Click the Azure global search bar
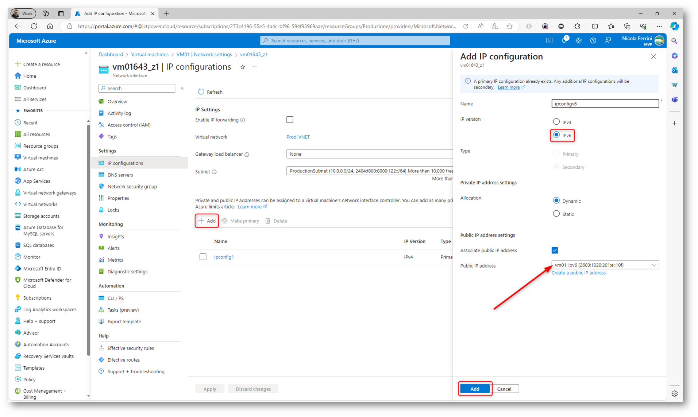 [355, 40]
